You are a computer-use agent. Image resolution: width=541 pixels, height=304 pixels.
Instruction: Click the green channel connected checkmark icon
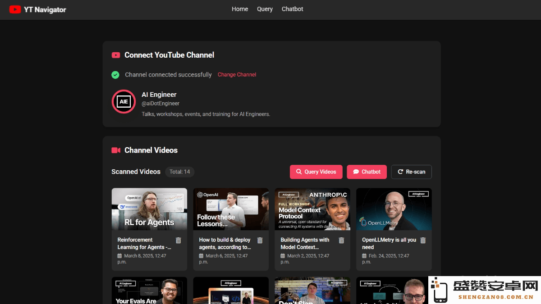pos(115,75)
